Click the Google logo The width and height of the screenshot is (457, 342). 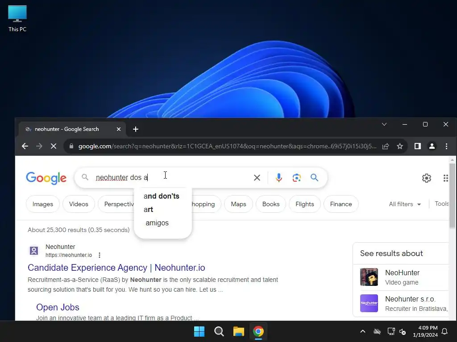[46, 178]
